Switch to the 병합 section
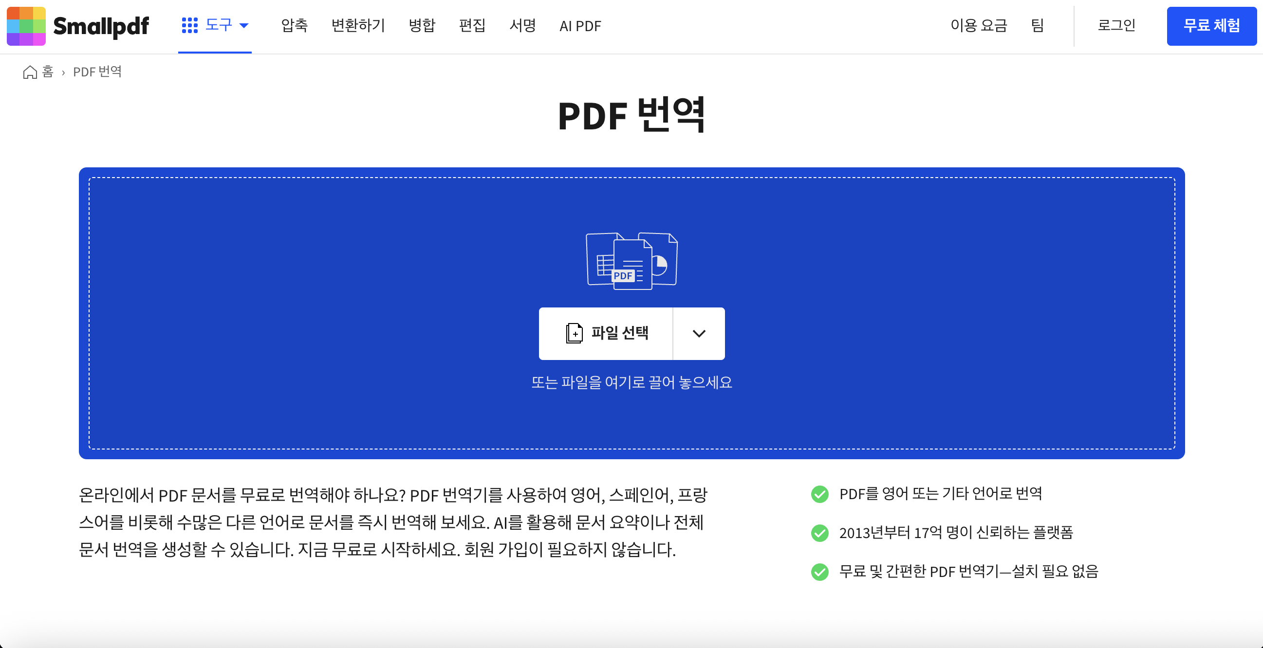Image resolution: width=1263 pixels, height=648 pixels. (x=421, y=26)
